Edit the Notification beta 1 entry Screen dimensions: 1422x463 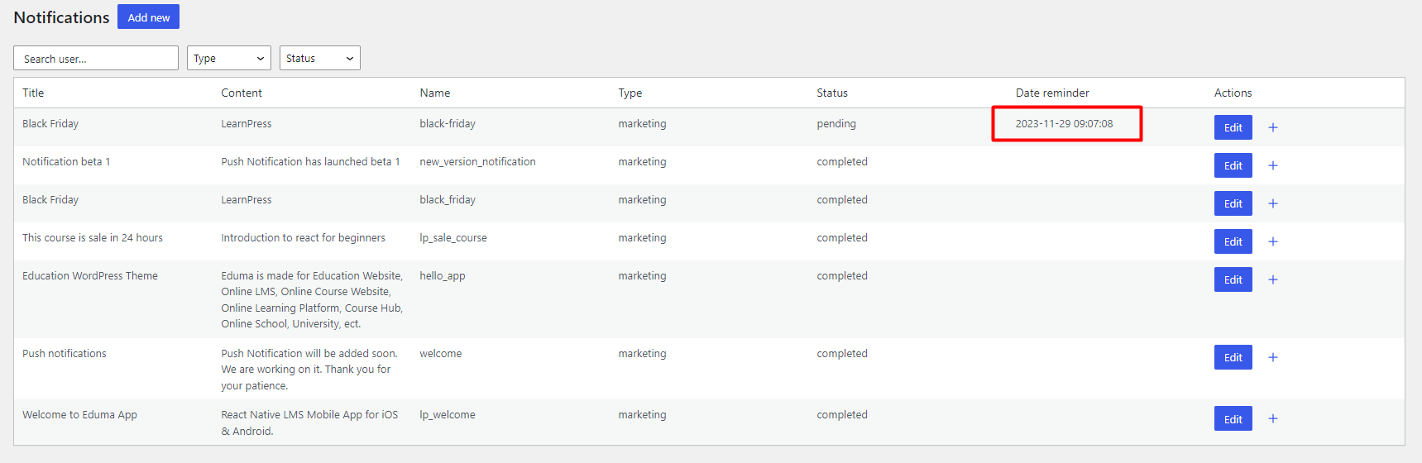[x=1233, y=165]
